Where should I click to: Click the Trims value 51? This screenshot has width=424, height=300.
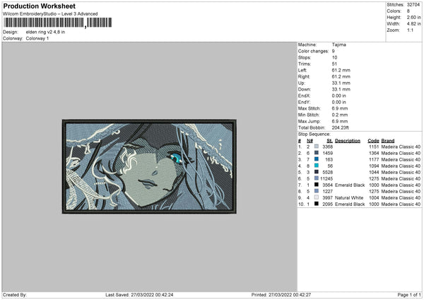[334, 64]
